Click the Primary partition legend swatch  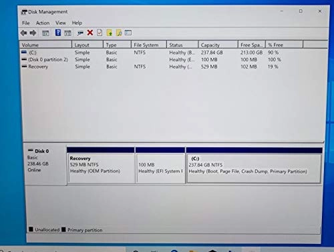pyautogui.click(x=63, y=229)
